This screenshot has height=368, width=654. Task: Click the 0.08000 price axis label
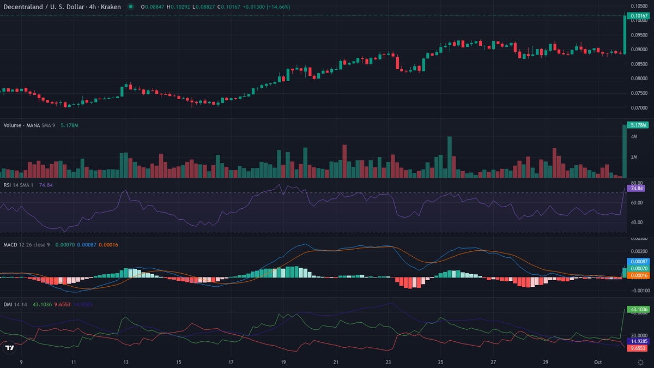point(639,79)
